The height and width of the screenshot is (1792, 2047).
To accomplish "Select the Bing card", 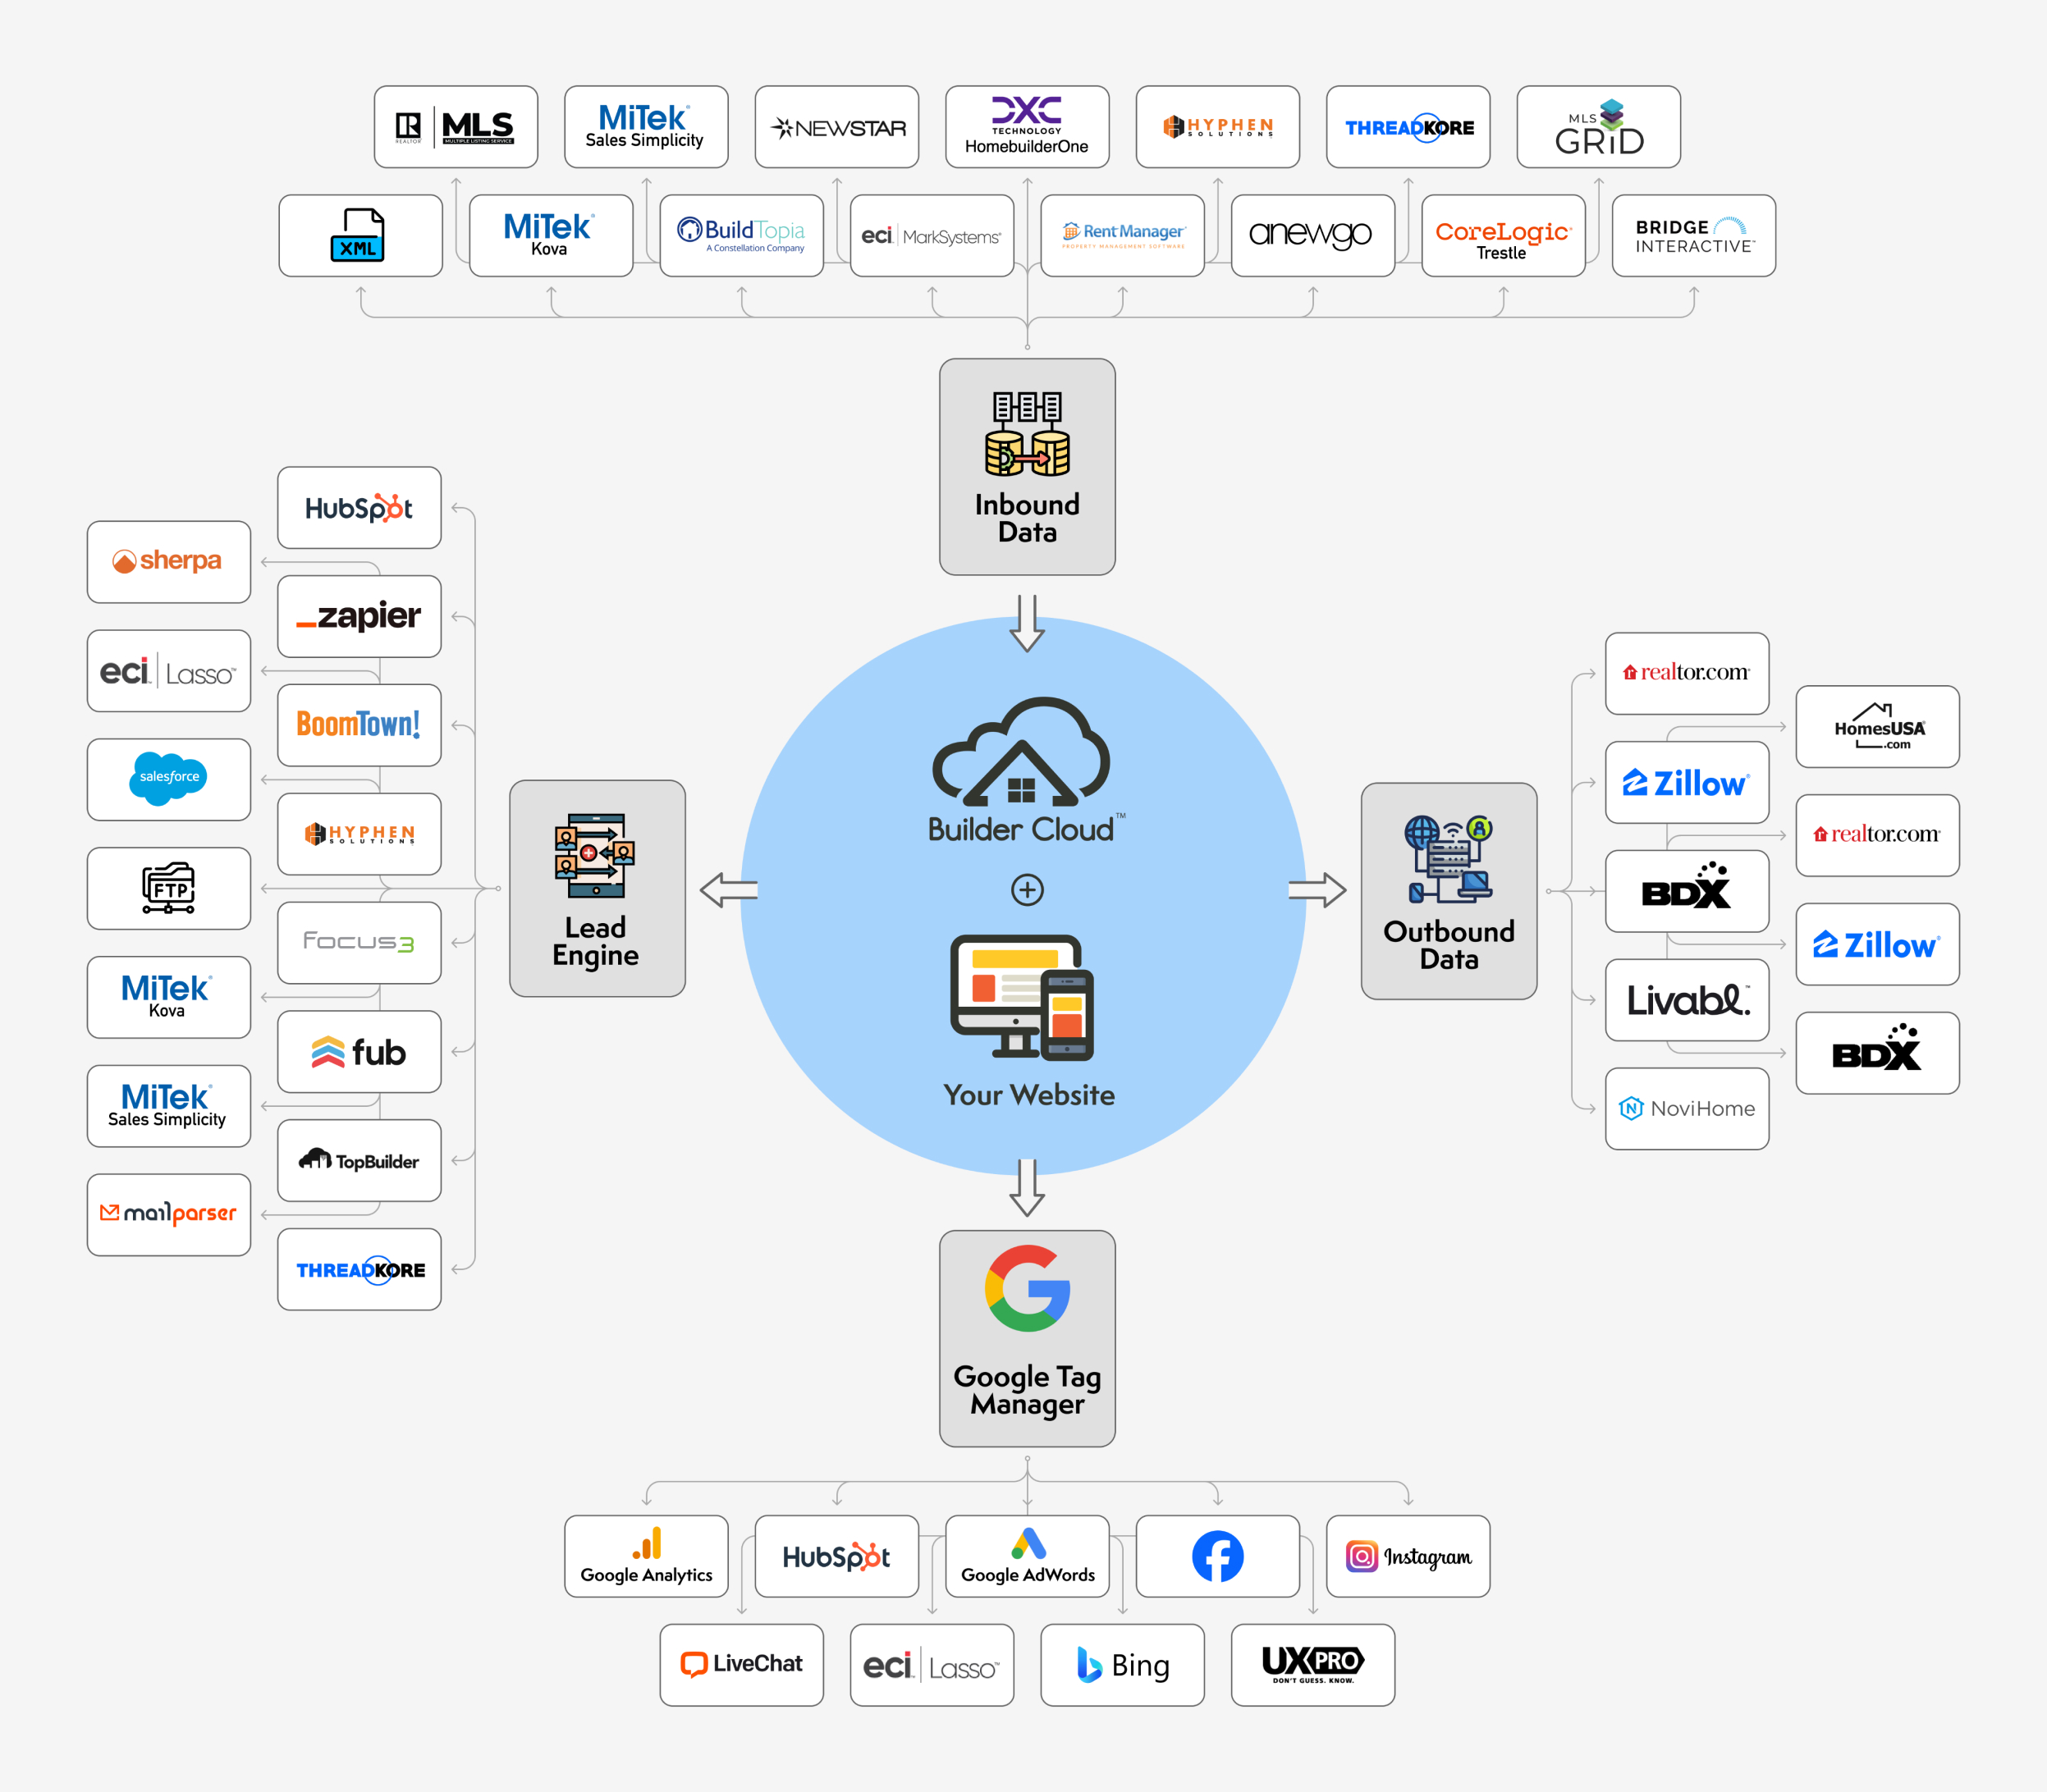I will 1123,1665.
